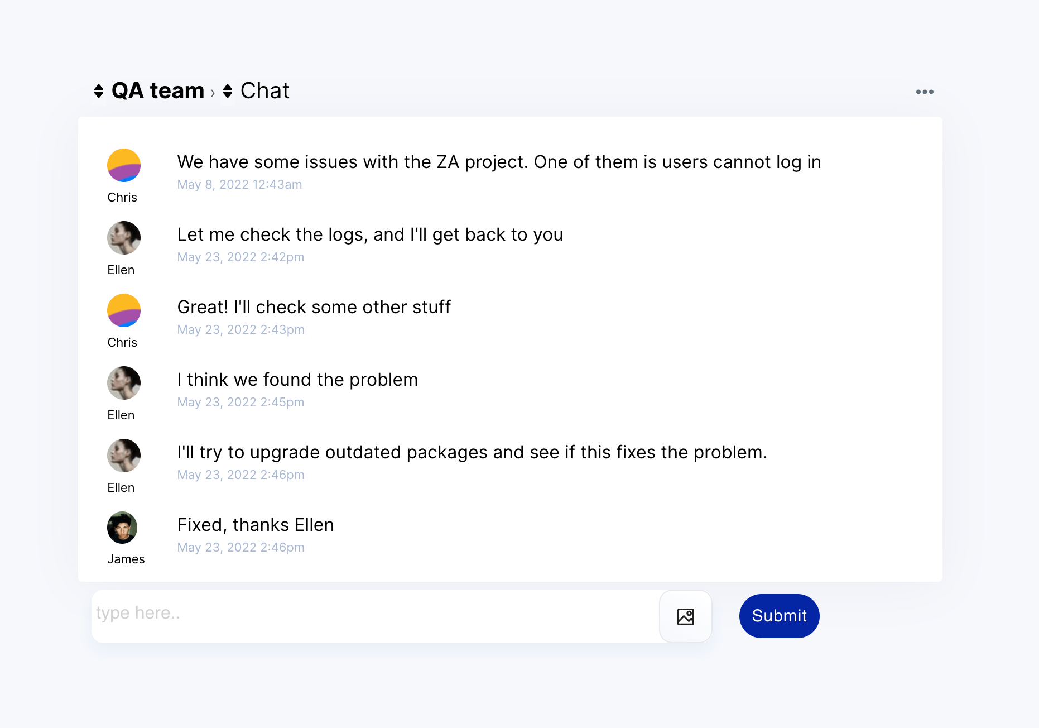Viewport: 1039px width, 728px height.
Task: Select the message Fixed, thanks Ellen
Action: pos(255,524)
